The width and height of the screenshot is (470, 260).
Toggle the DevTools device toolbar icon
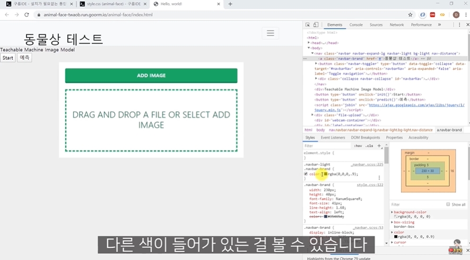(x=316, y=25)
